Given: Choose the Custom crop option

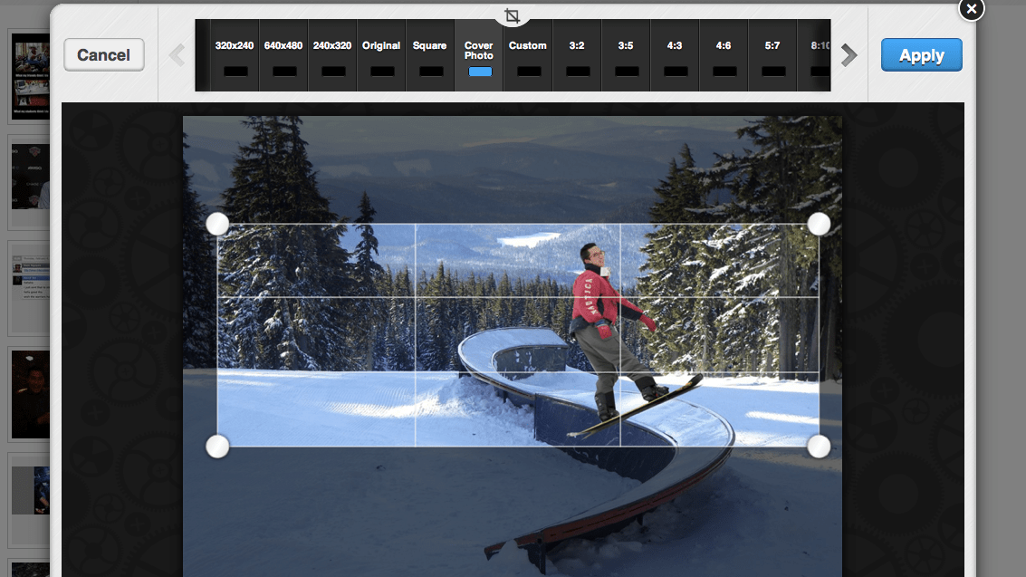Looking at the screenshot, I should coord(528,56).
